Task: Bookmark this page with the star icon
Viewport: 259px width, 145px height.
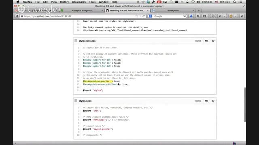Action: 137,16
